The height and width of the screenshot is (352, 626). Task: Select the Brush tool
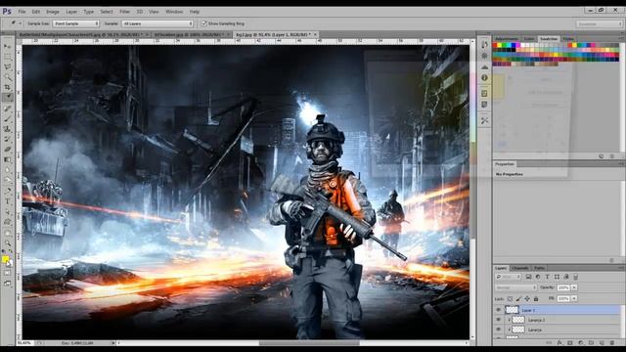pyautogui.click(x=7, y=119)
